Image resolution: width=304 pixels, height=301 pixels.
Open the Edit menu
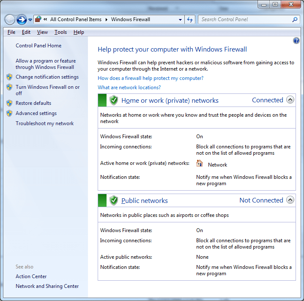[x=26, y=32]
